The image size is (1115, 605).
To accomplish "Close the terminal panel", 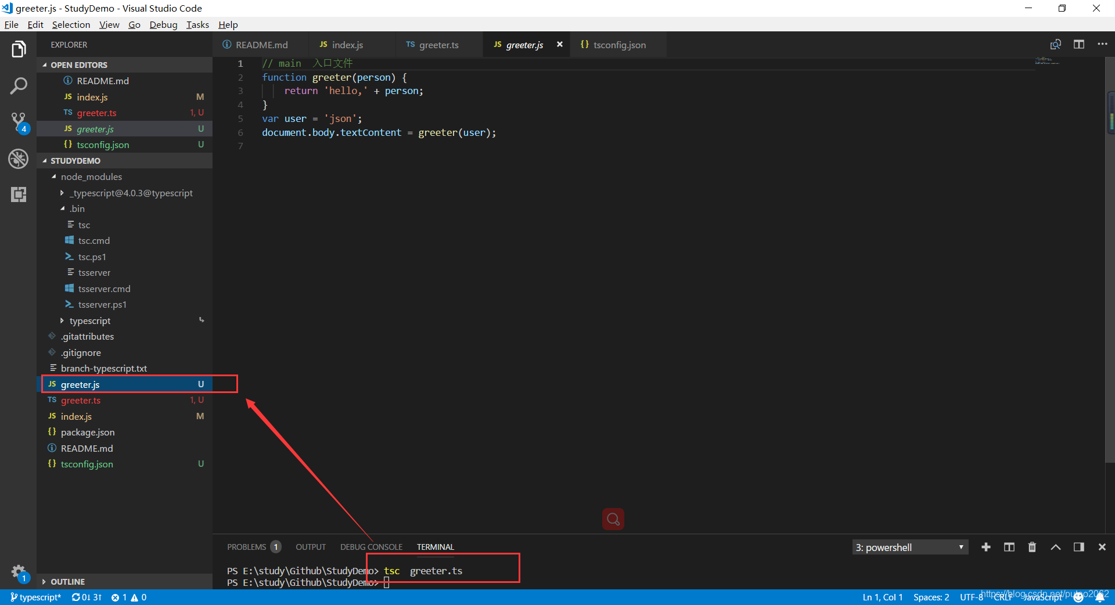I will [x=1102, y=547].
